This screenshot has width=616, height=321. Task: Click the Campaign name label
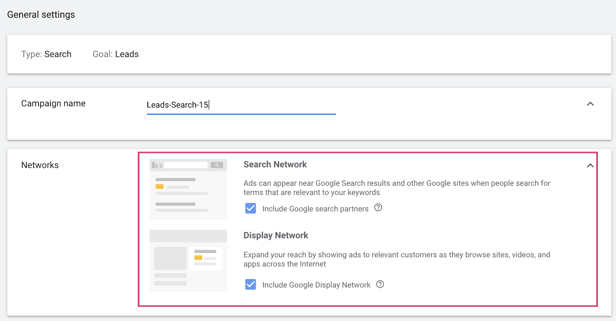[x=54, y=104]
